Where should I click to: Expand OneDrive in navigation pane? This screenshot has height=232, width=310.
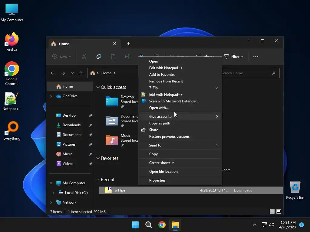click(x=51, y=96)
